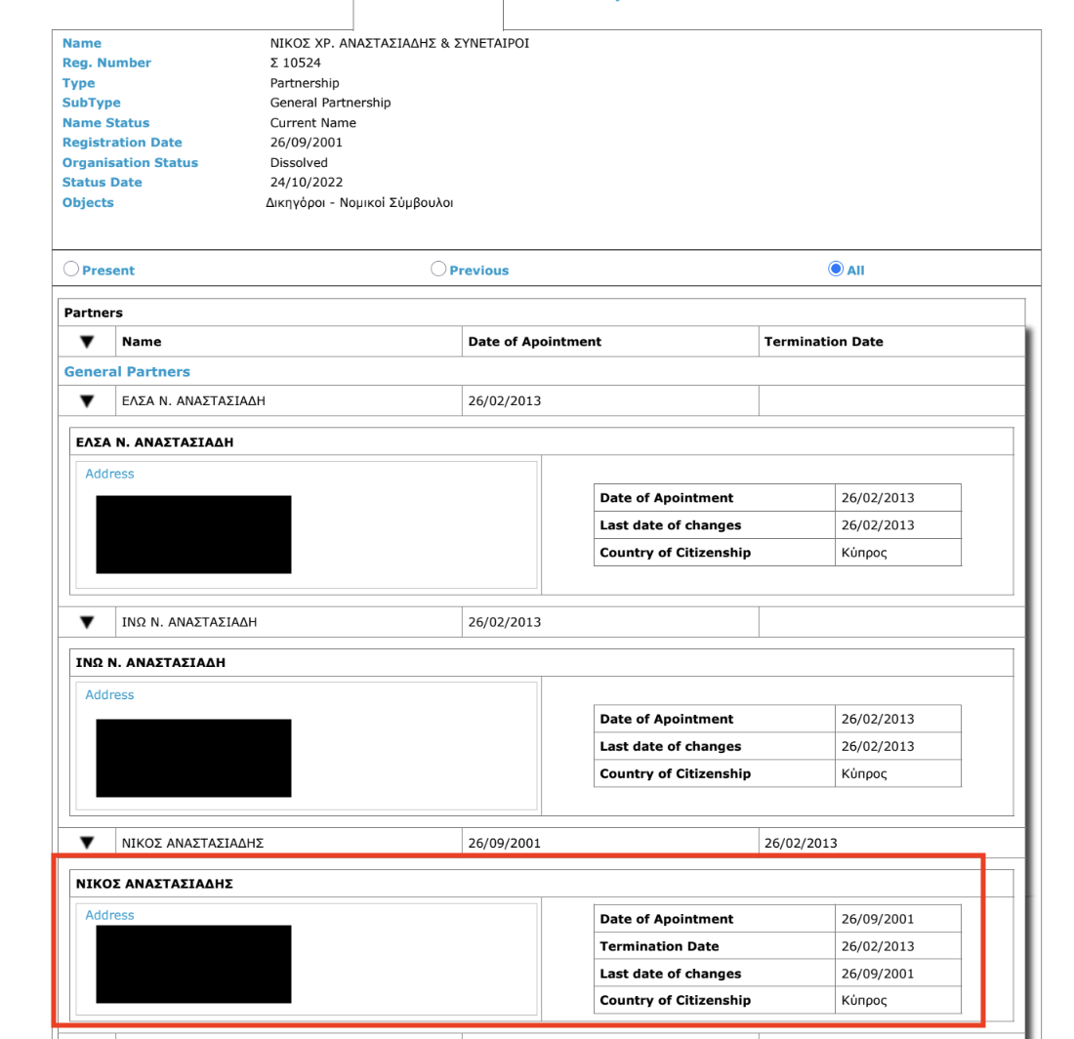Click the partnership name ΝΙΚΟΣ ΧΡ. ΑΝΑΣΤΑΣΙΑΔΗΣ & ΣΥΝΕΤΑΙΡΟΙ
The width and height of the screenshot is (1074, 1039).
[x=399, y=43]
